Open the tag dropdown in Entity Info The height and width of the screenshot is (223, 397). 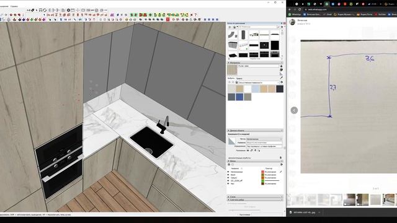(x=264, y=139)
